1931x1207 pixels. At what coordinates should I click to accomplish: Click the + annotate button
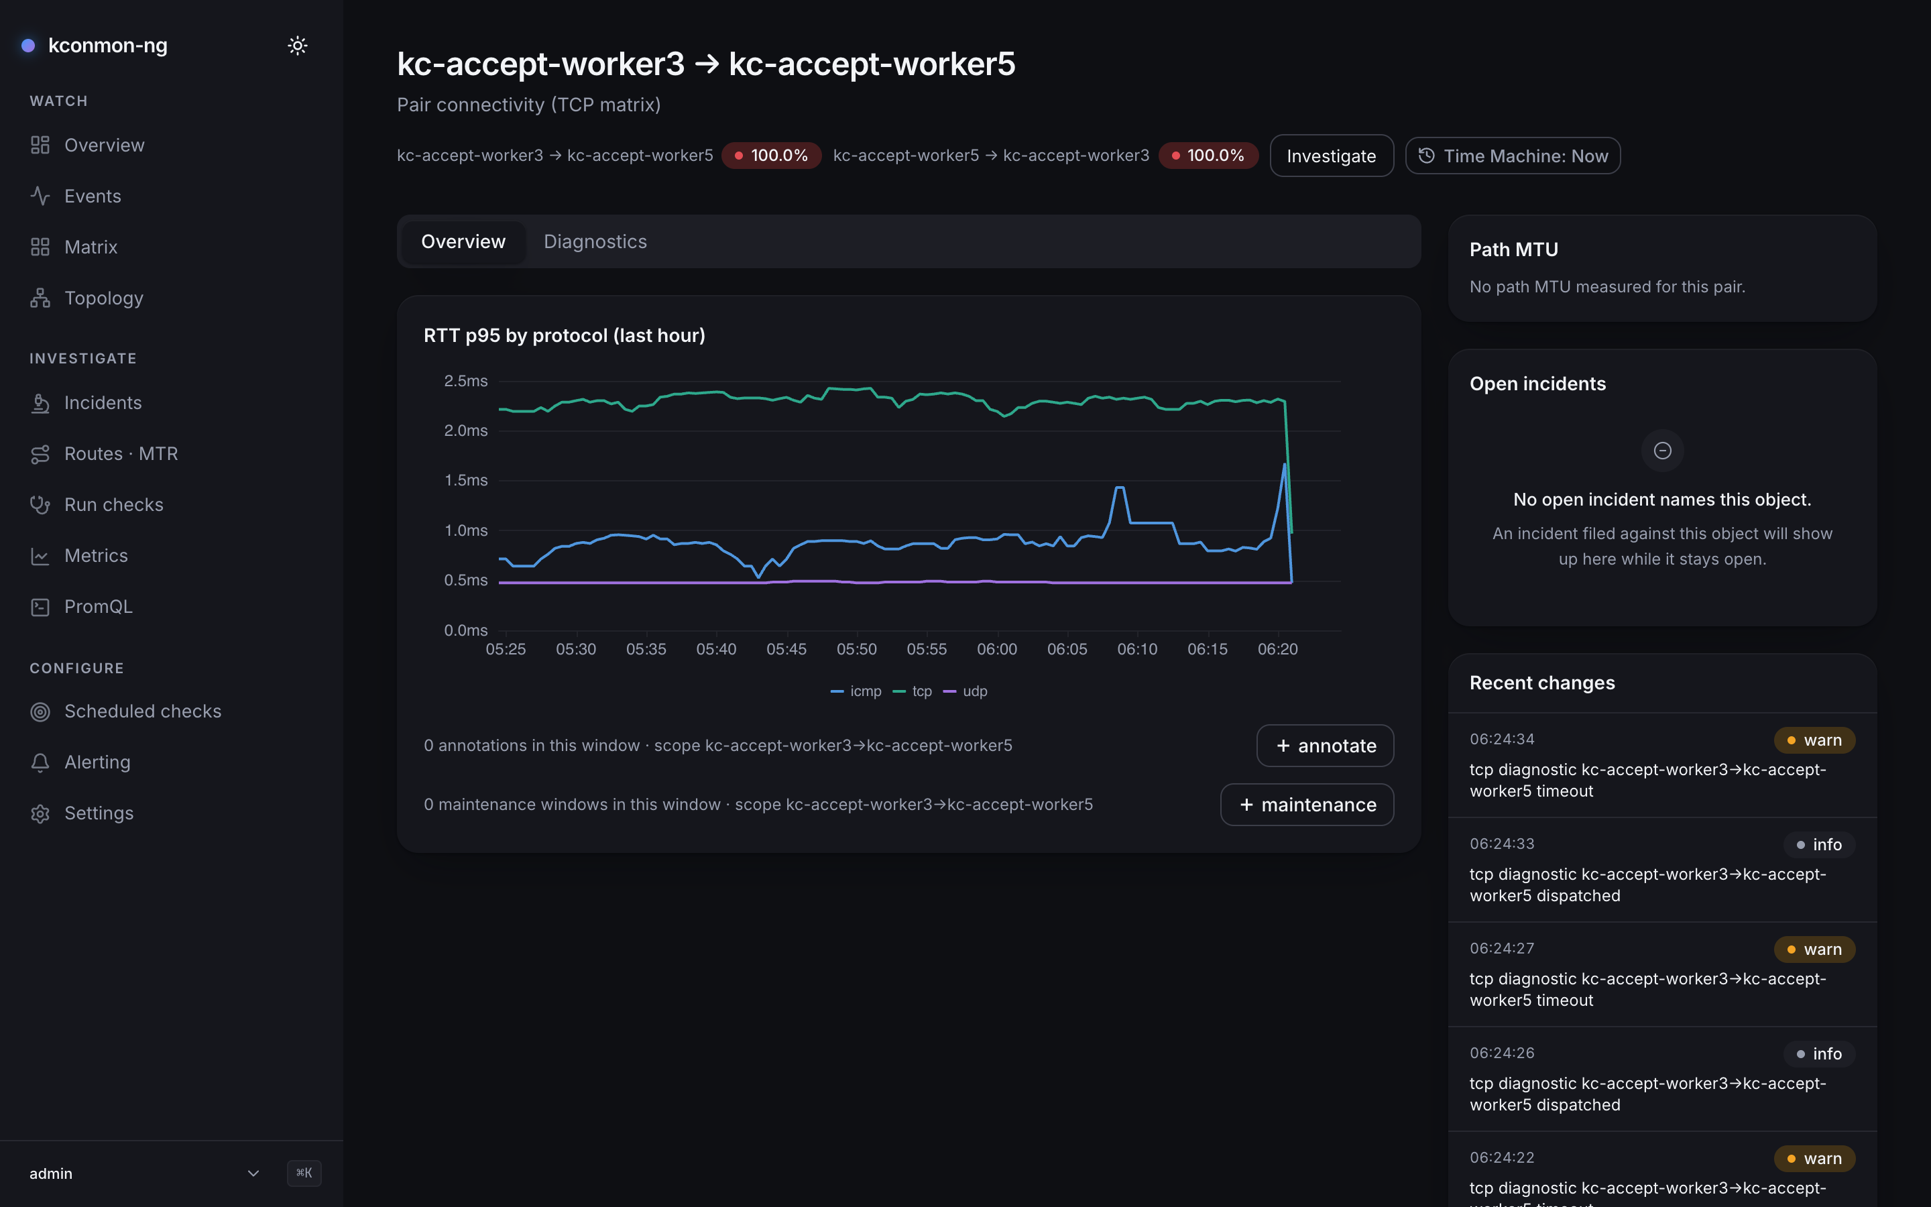click(x=1325, y=746)
